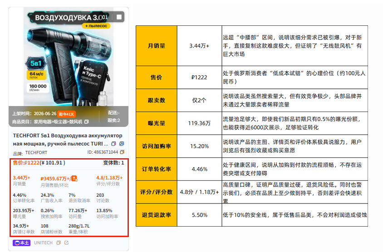Viewport: 383px width, 252px height.
Task: Click table header cell 访问加购率
Action: point(156,146)
